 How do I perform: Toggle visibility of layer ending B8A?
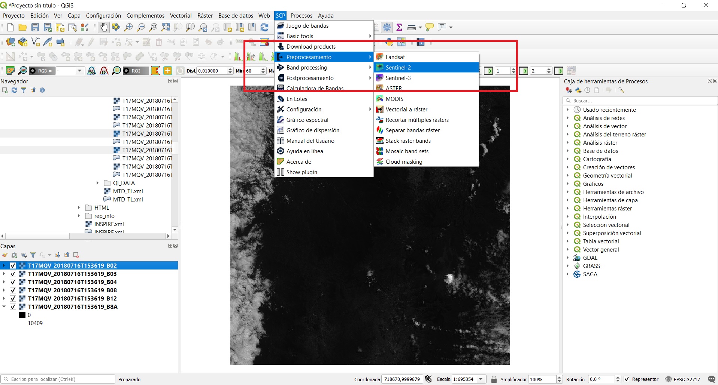click(13, 307)
